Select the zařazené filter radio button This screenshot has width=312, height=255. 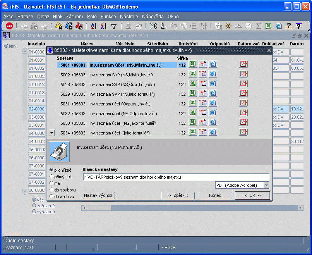click(34, 205)
